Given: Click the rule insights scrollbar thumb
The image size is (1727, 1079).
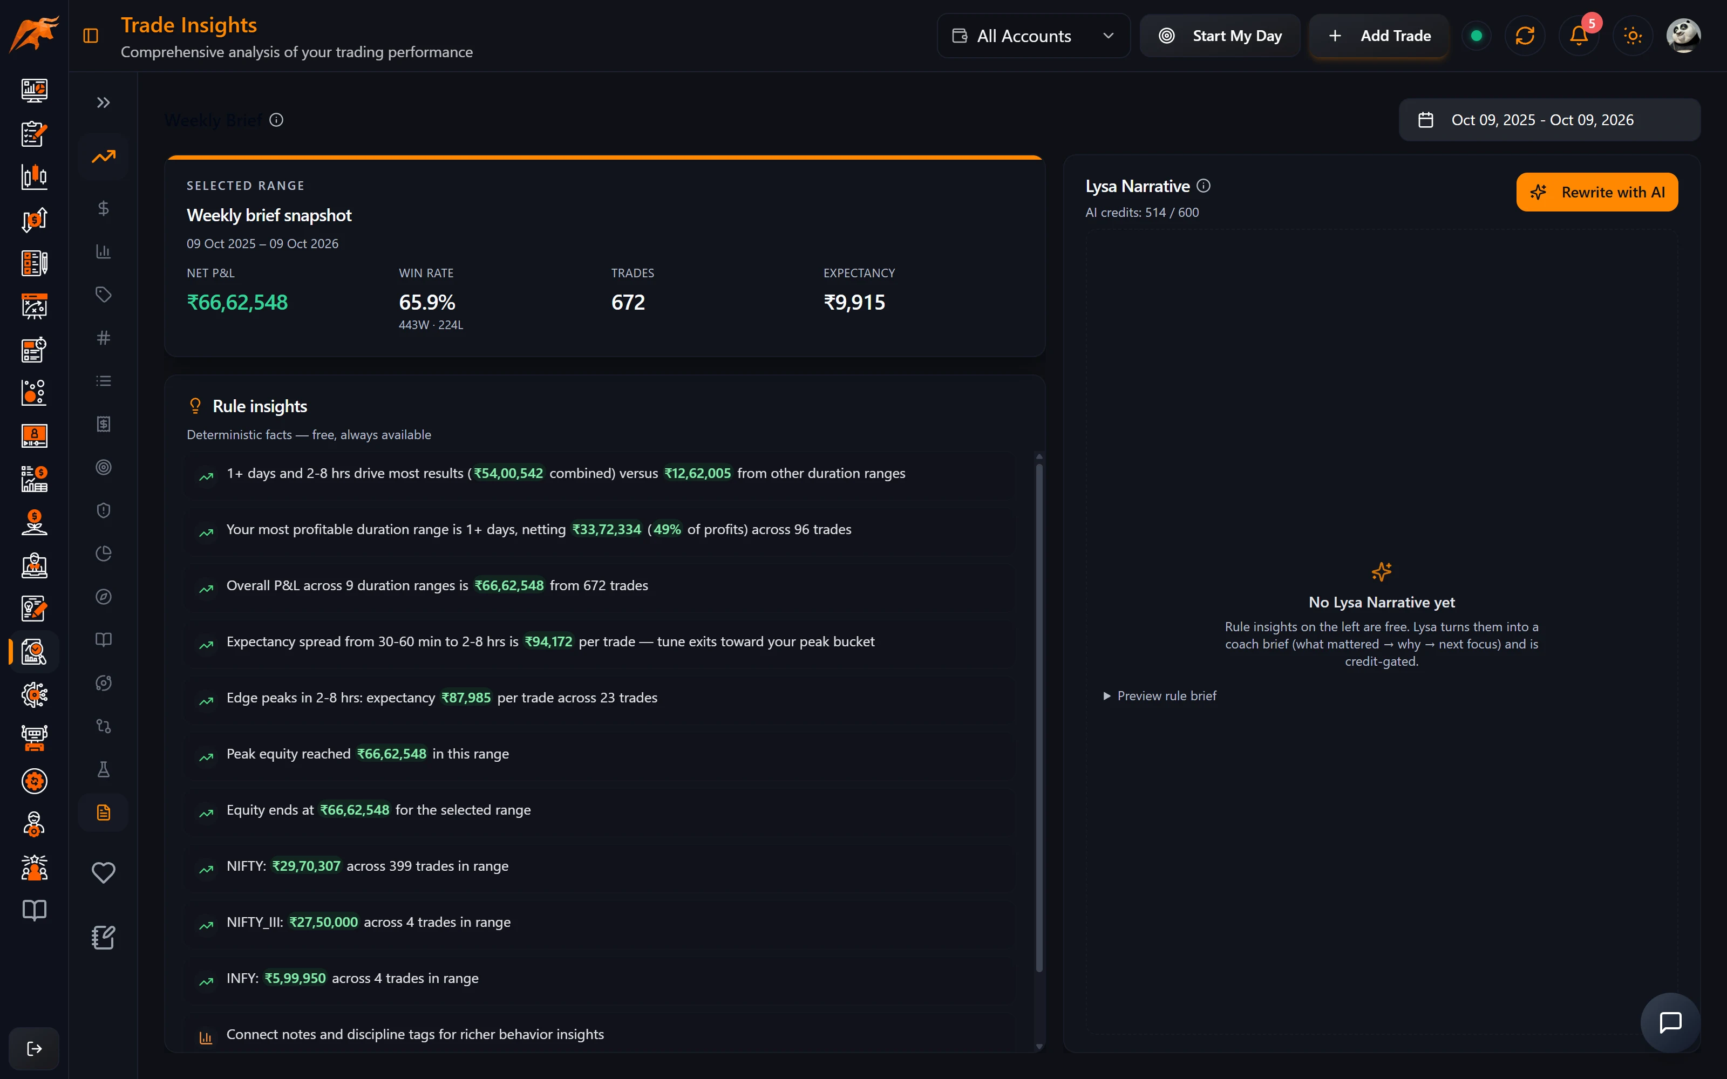Looking at the screenshot, I should [x=1039, y=717].
